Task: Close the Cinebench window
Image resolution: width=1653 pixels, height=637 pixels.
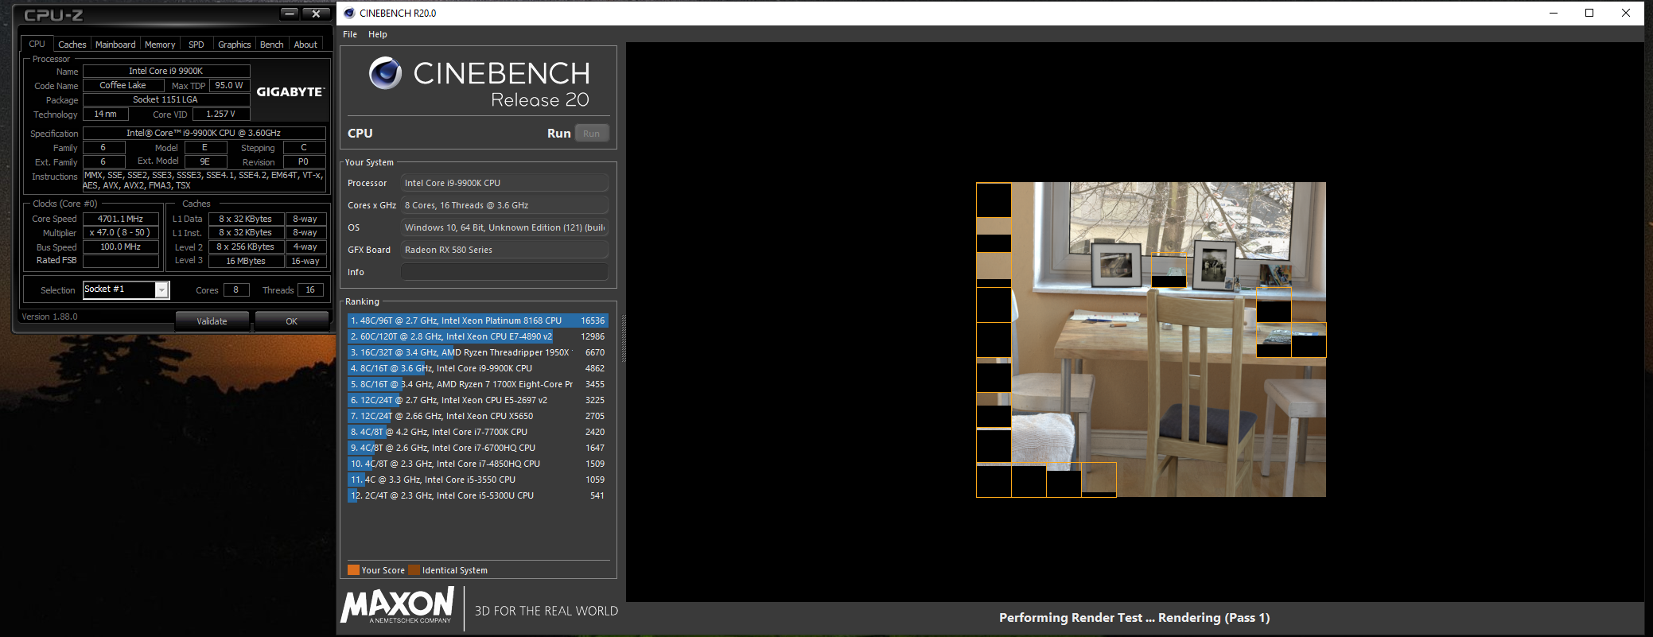Action: pos(1626,13)
